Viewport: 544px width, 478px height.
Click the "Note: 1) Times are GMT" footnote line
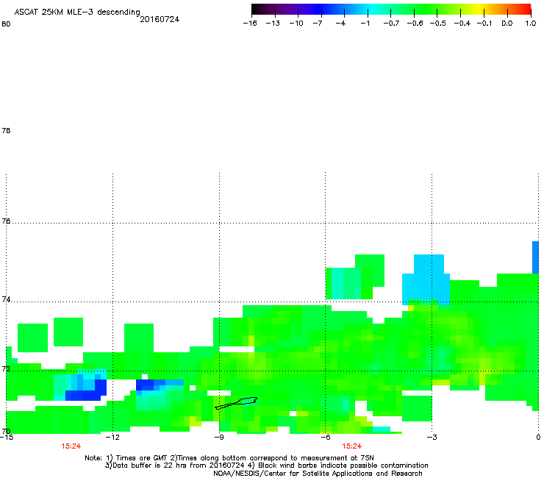point(229,458)
